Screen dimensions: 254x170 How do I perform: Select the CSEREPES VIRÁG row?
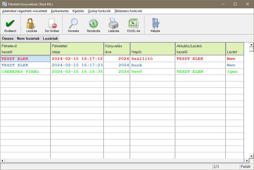[25, 72]
